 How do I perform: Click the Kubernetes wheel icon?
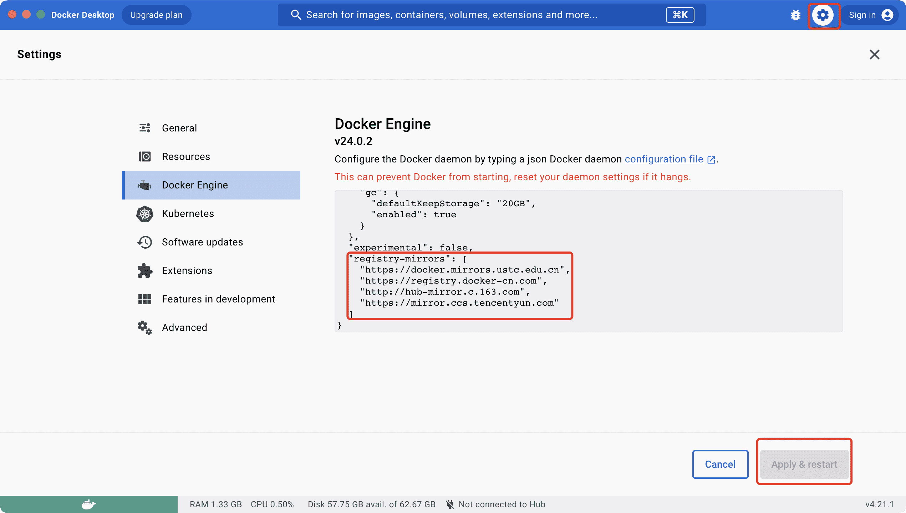click(145, 214)
